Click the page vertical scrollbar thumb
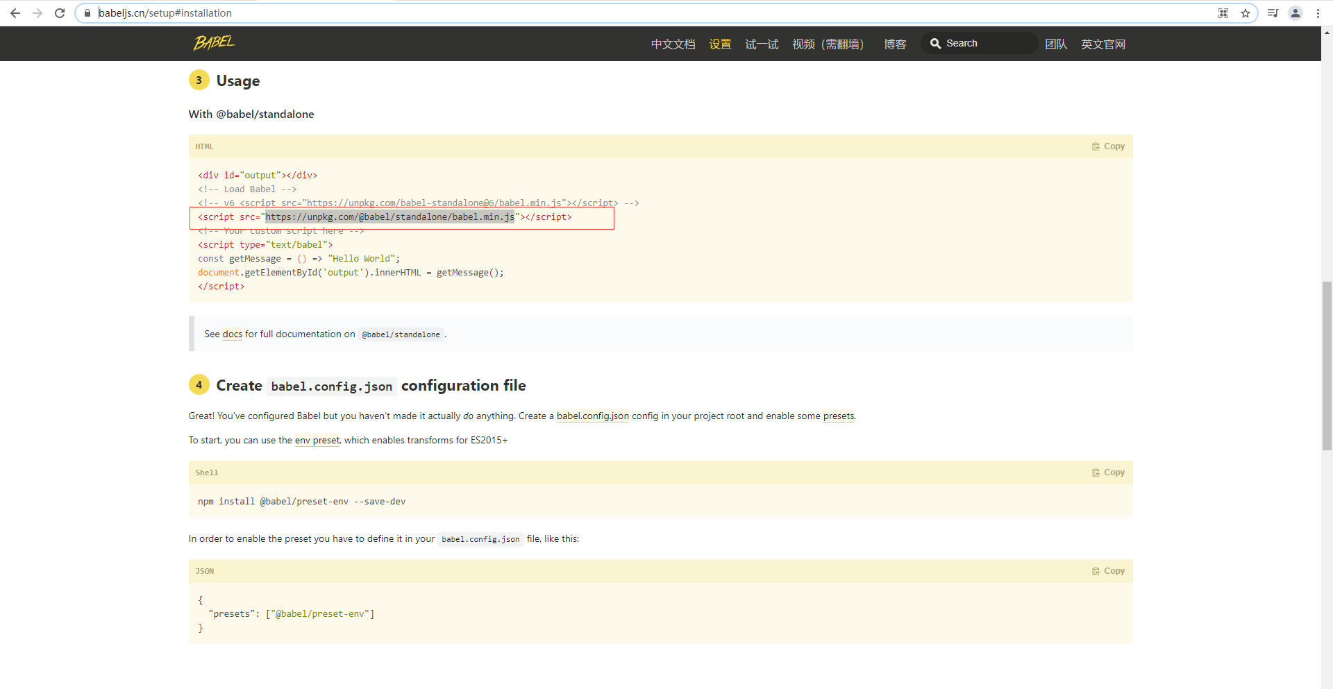This screenshot has height=689, width=1333. 1327,366
